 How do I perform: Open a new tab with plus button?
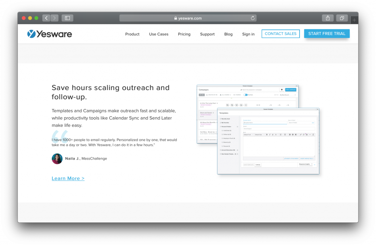354,20
